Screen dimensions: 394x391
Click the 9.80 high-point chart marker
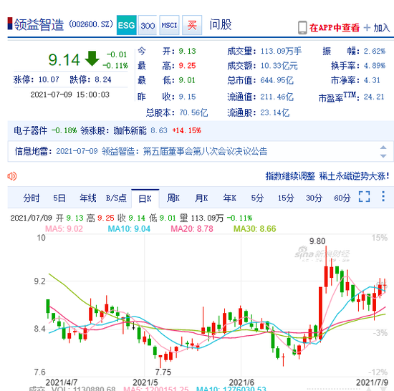click(317, 241)
